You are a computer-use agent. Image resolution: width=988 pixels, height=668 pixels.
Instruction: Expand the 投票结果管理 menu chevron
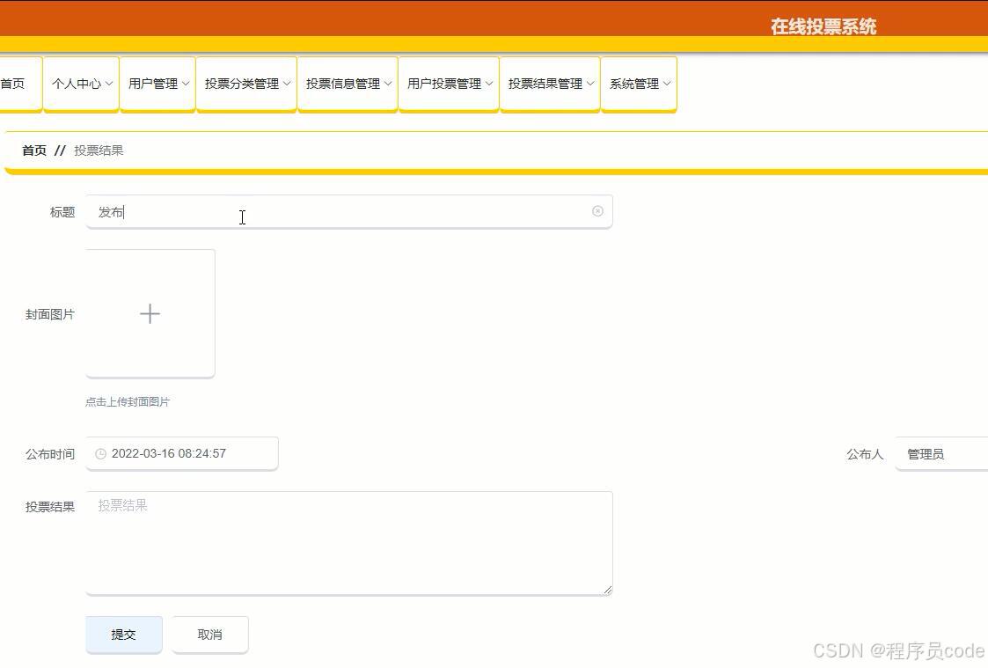click(590, 84)
